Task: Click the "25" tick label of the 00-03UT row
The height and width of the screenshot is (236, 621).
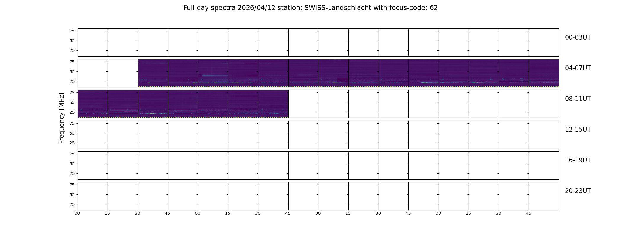Action: point(72,50)
